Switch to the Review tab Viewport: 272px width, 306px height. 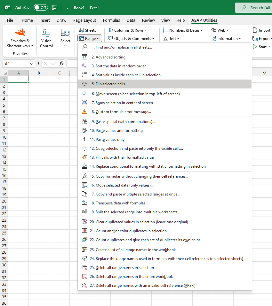click(x=148, y=20)
